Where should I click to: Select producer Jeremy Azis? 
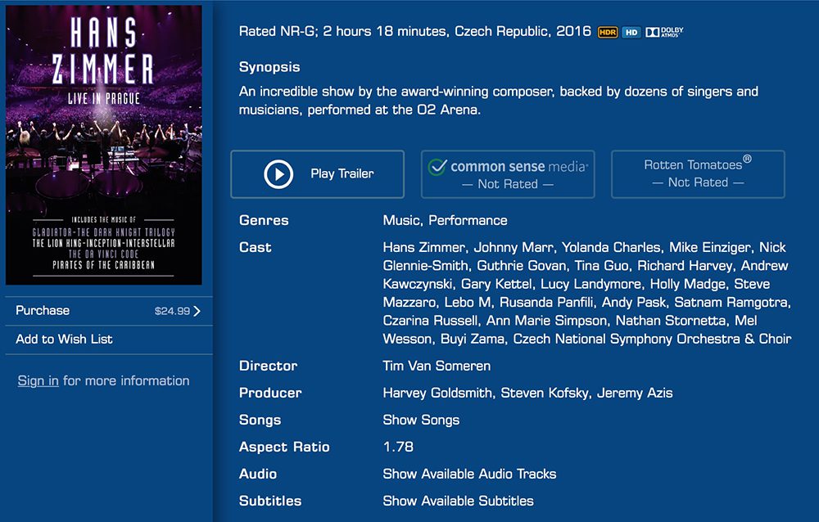(x=635, y=393)
